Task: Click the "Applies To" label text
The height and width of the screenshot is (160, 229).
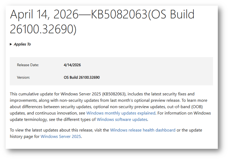Action: click(22, 44)
